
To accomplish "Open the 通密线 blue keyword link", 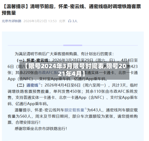I will pos(32,85).
